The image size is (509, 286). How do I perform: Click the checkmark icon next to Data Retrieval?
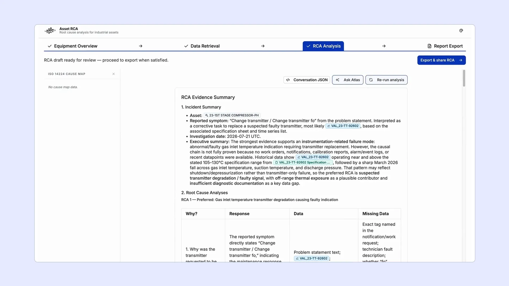[186, 46]
